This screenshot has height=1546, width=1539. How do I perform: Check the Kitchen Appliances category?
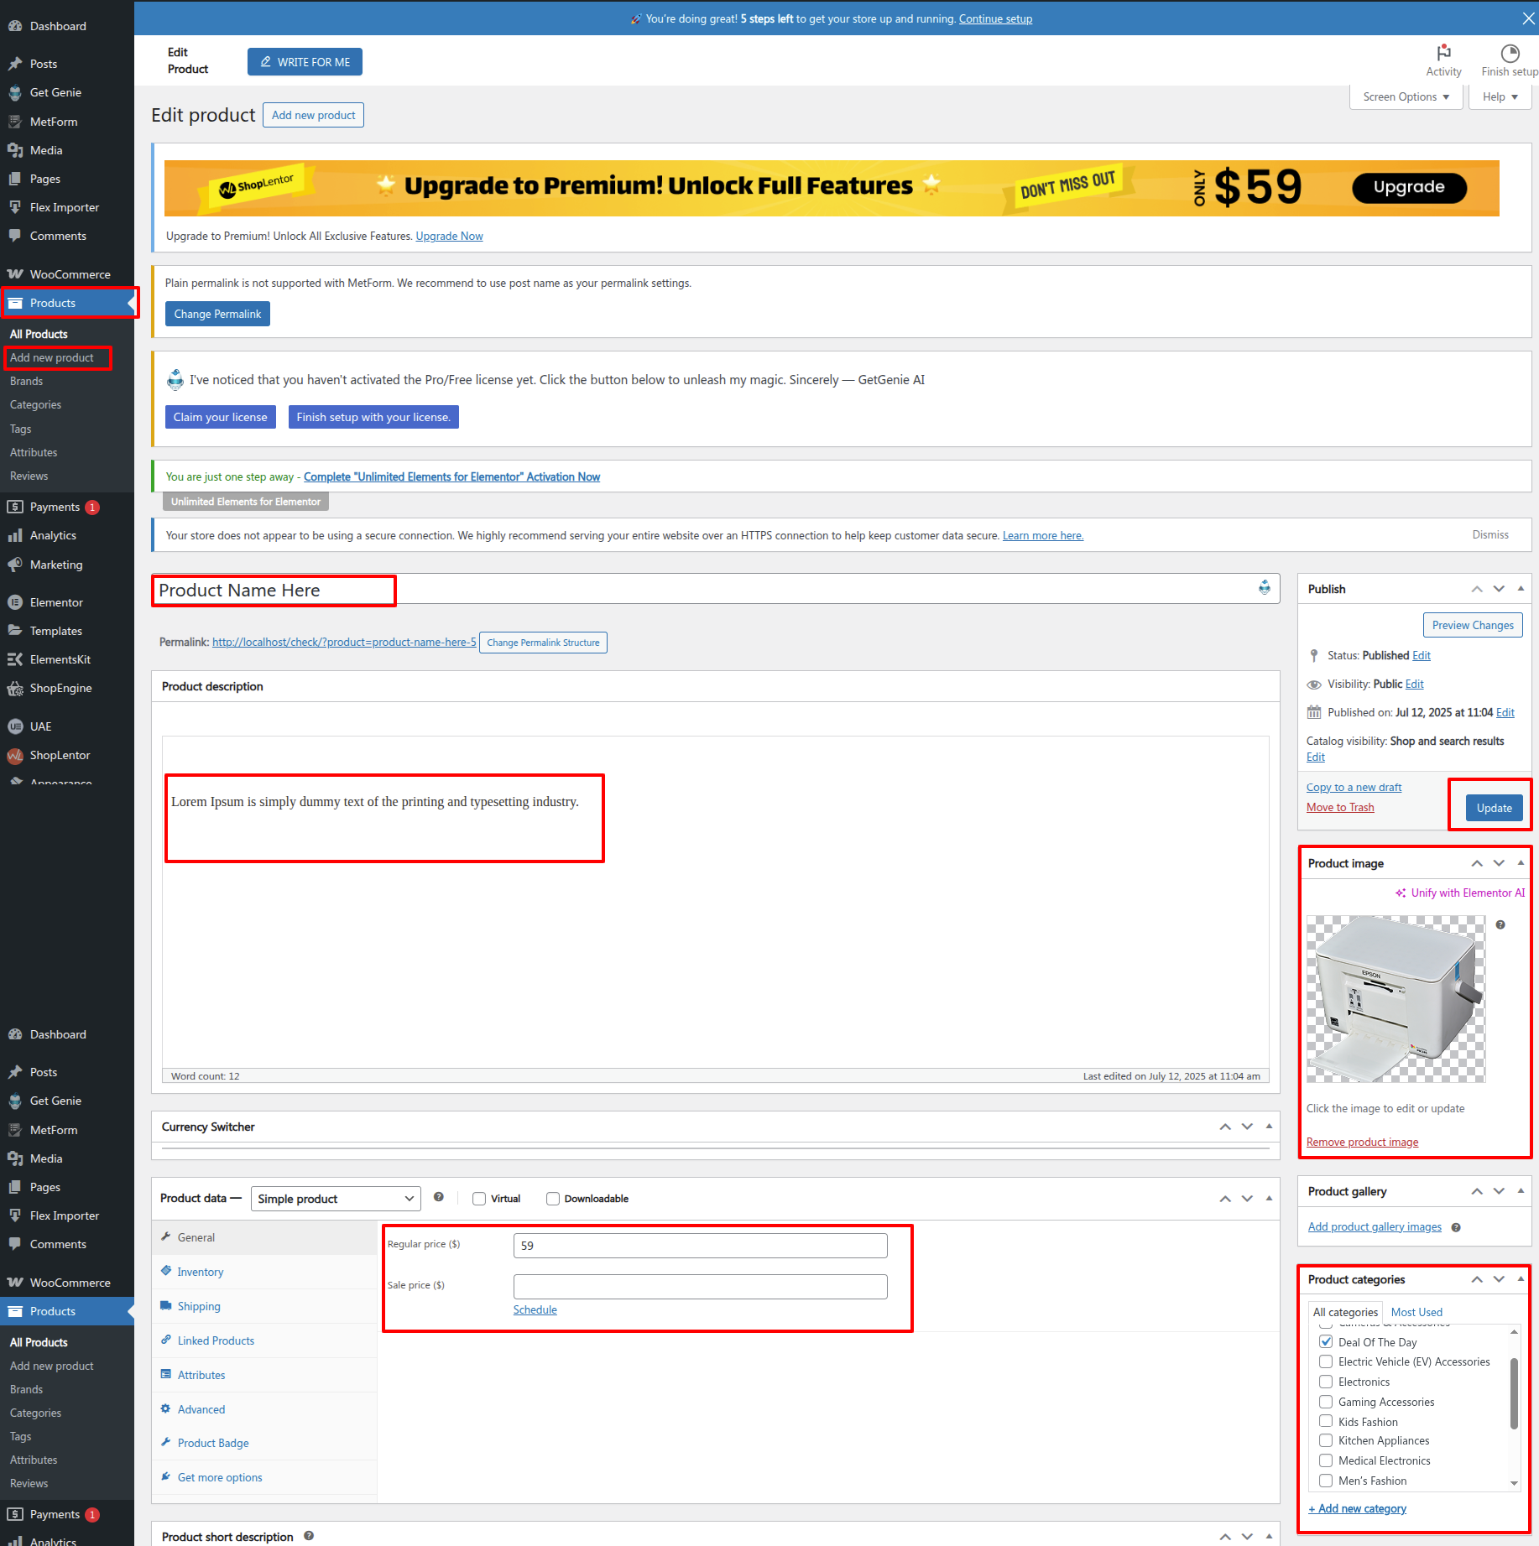1326,1440
